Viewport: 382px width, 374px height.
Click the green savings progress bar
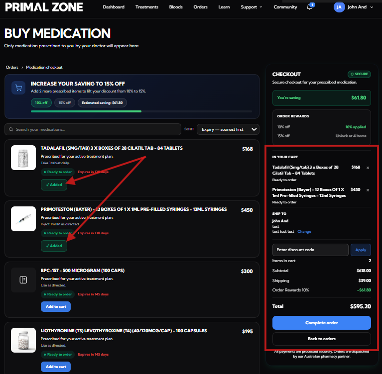86,111
